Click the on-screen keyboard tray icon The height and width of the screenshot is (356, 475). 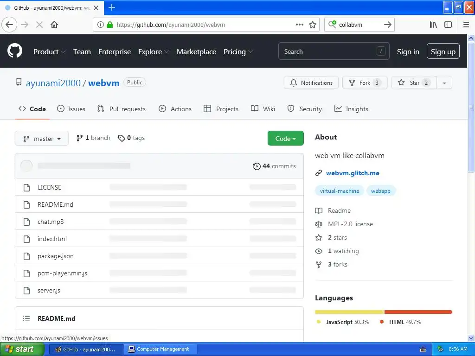[423, 350]
